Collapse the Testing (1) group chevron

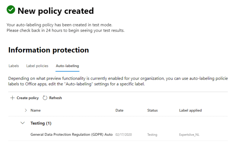(23, 123)
